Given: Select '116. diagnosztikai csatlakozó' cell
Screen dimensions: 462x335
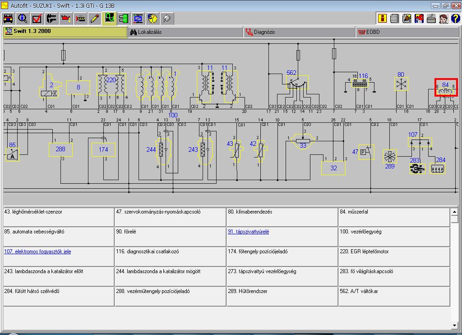Looking at the screenshot, I should point(170,257).
